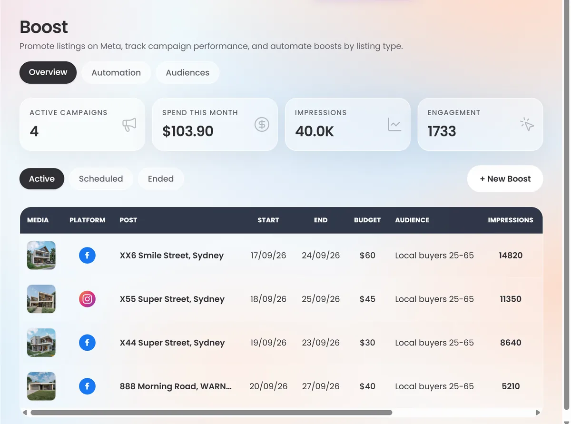Click start date 19/09/26
Viewport: 571px width, 424px height.
point(268,343)
